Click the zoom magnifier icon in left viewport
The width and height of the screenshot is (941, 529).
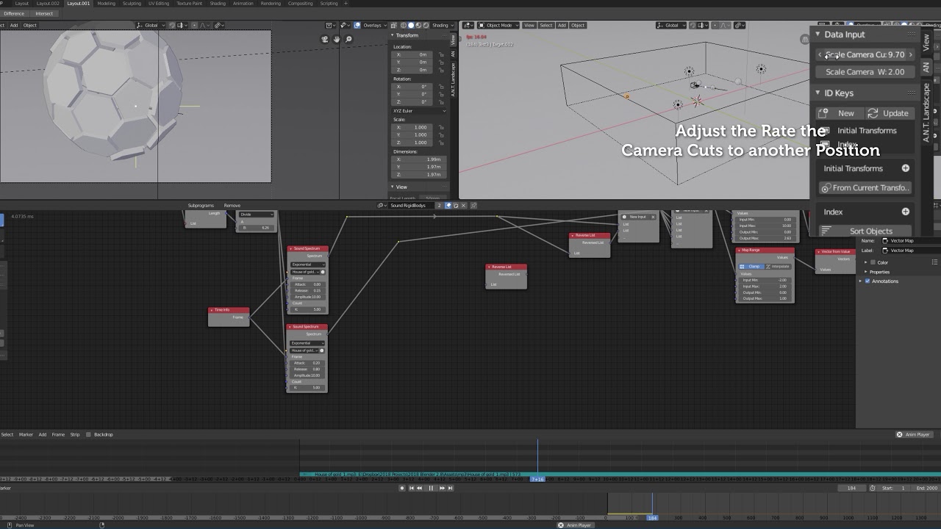(x=348, y=39)
